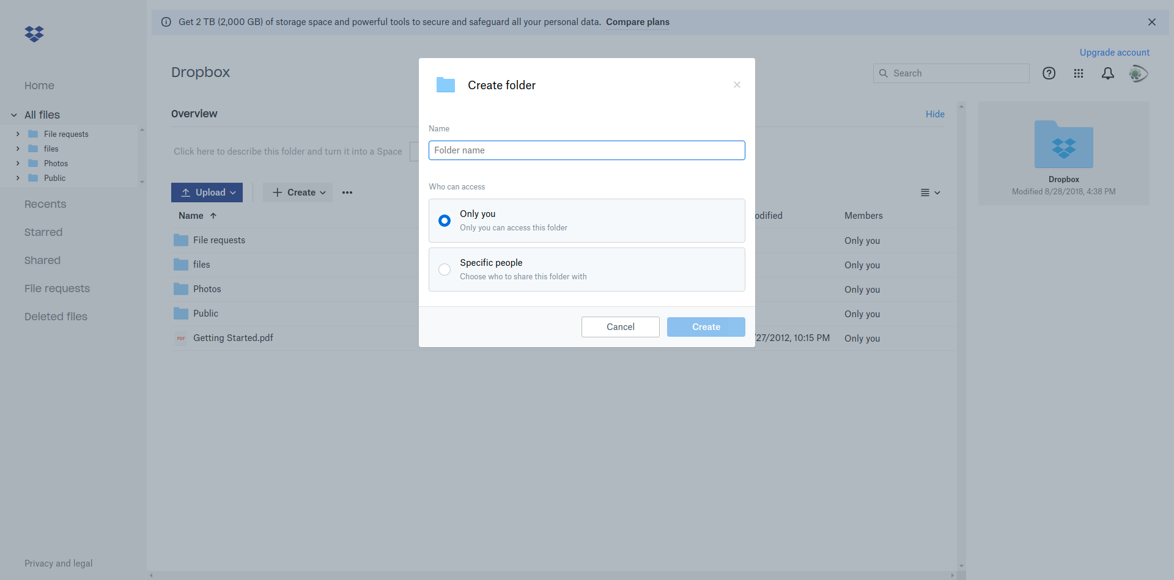Open the Upload dropdown

tap(207, 193)
